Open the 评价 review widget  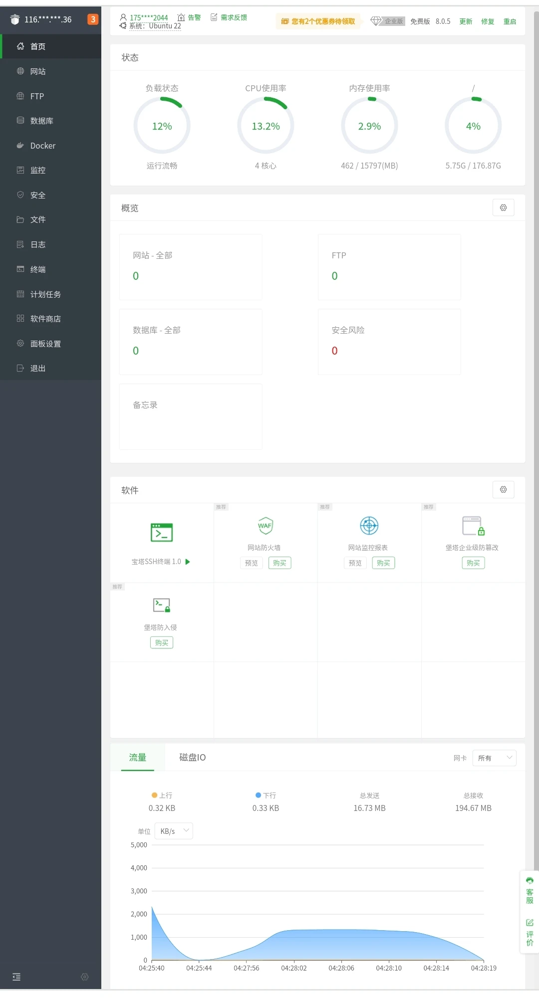tap(530, 933)
